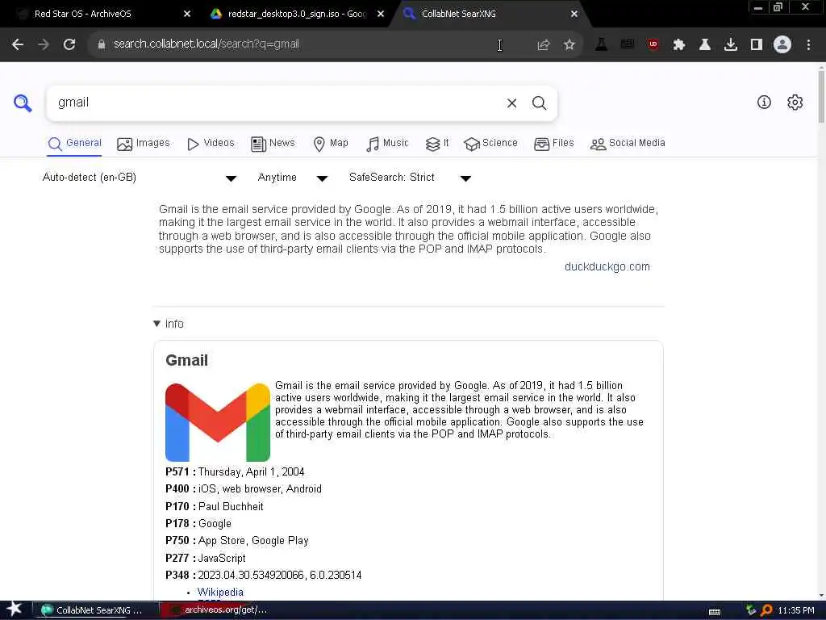Viewport: 826px width, 620px height.
Task: Click the P170 Paul Buchheit row
Action: (215, 507)
